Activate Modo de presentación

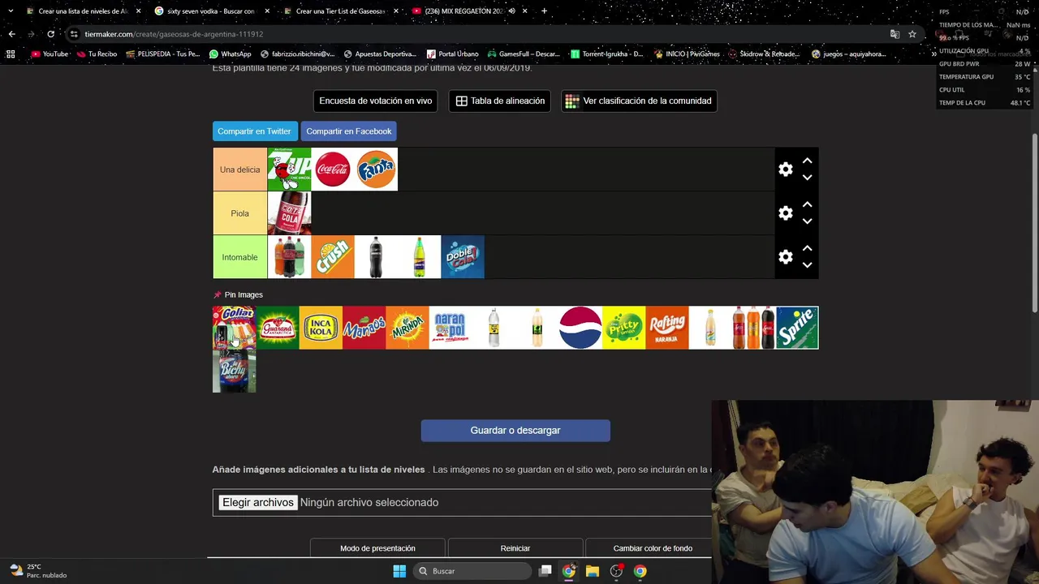pyautogui.click(x=377, y=548)
